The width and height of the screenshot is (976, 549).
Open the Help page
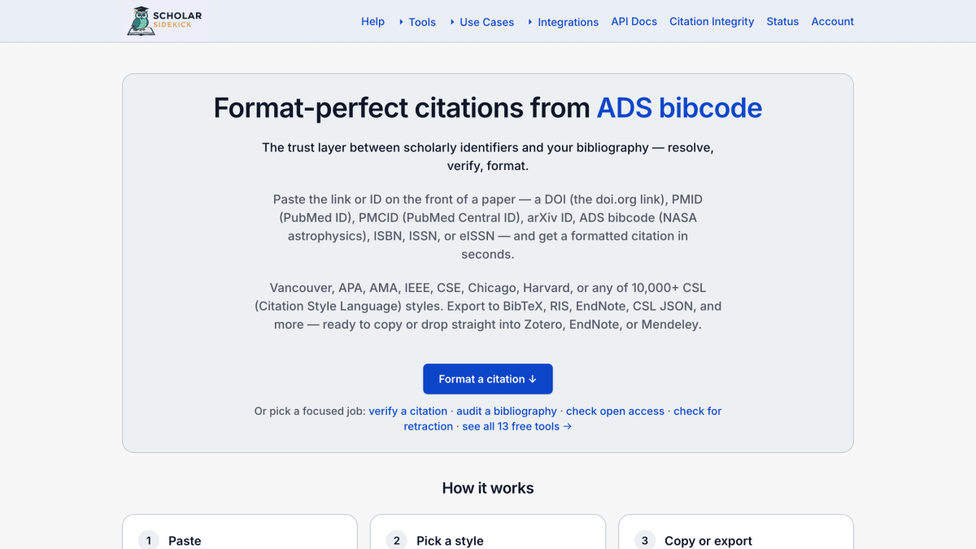coord(373,21)
